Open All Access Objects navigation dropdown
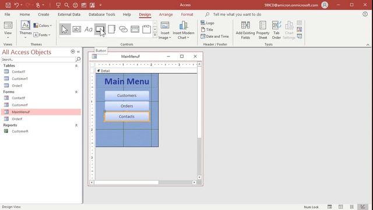The image size is (373, 210). click(x=73, y=52)
